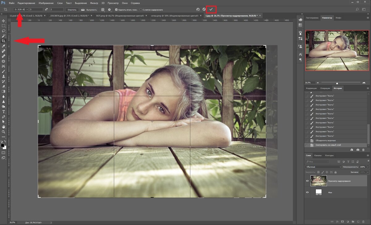
Task: Select the Move tool
Action: [x=4, y=21]
